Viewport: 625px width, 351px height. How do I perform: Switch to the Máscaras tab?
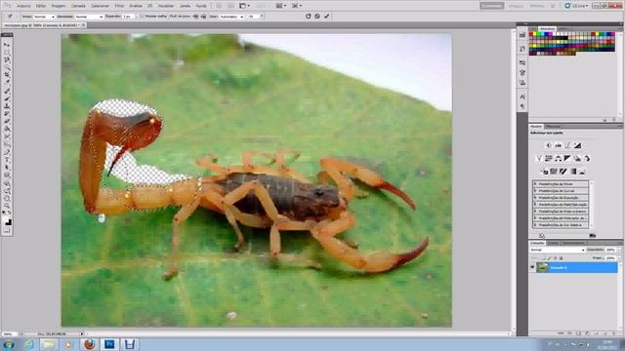pos(554,126)
